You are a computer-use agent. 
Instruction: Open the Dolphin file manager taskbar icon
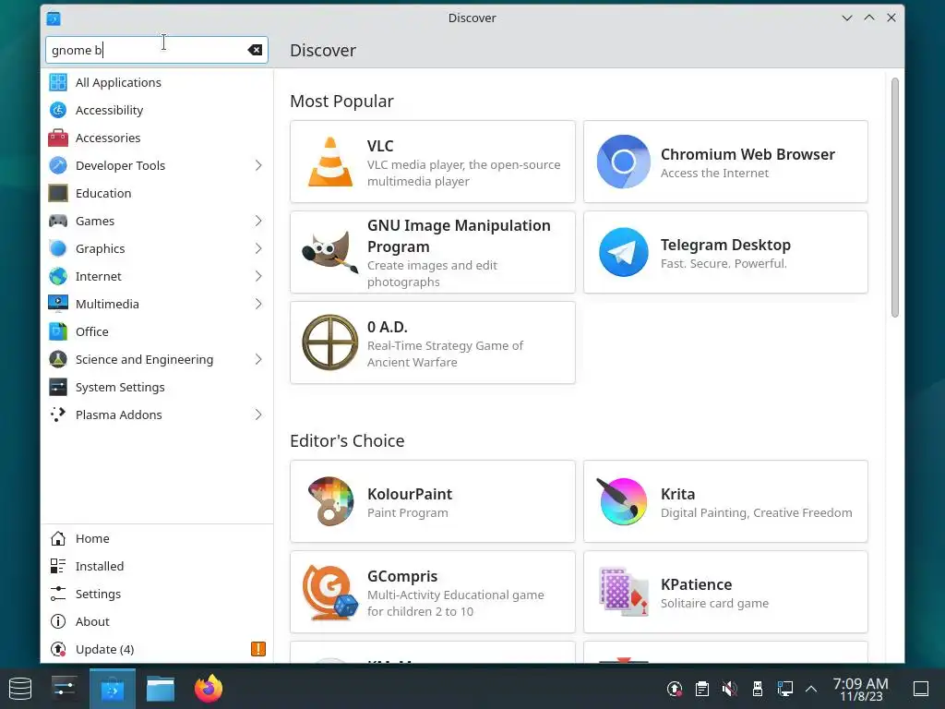(x=161, y=689)
